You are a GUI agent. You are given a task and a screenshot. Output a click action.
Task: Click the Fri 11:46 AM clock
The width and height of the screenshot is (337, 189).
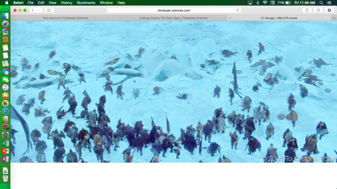tap(304, 3)
